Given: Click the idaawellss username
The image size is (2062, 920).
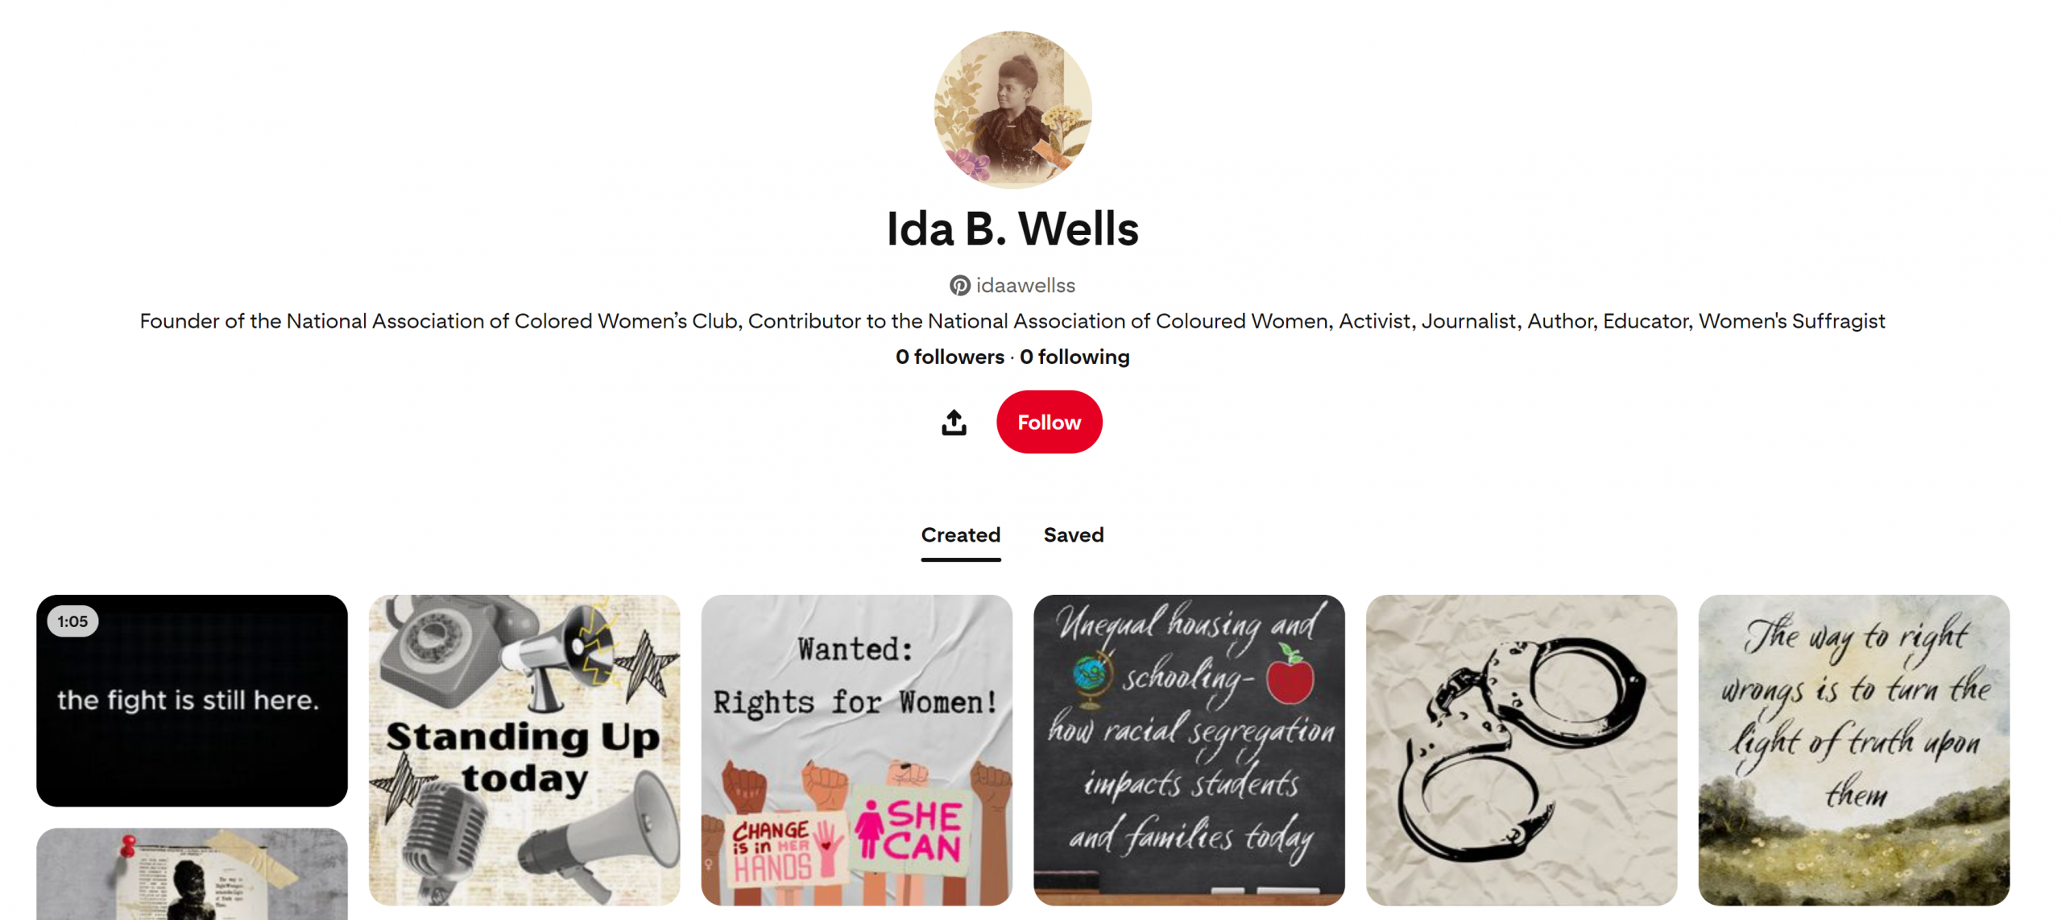Looking at the screenshot, I should pyautogui.click(x=1025, y=286).
